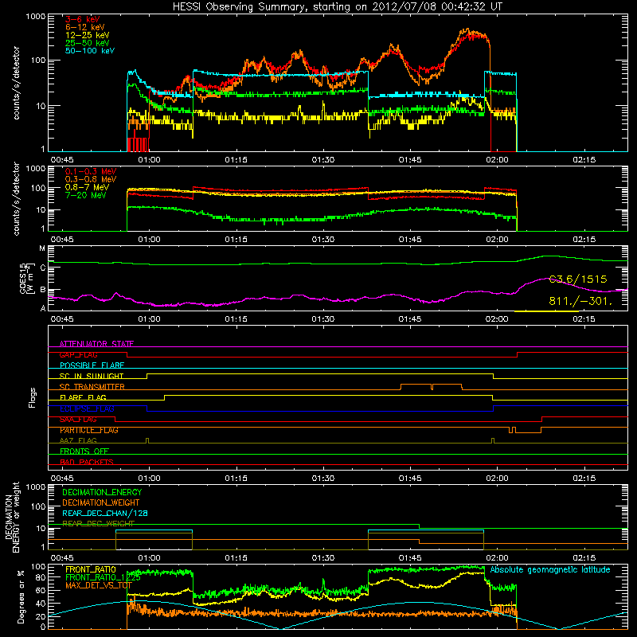Image resolution: width=637 pixels, height=637 pixels.
Task: Select the SAA_FLAG label
Action: [x=78, y=420]
